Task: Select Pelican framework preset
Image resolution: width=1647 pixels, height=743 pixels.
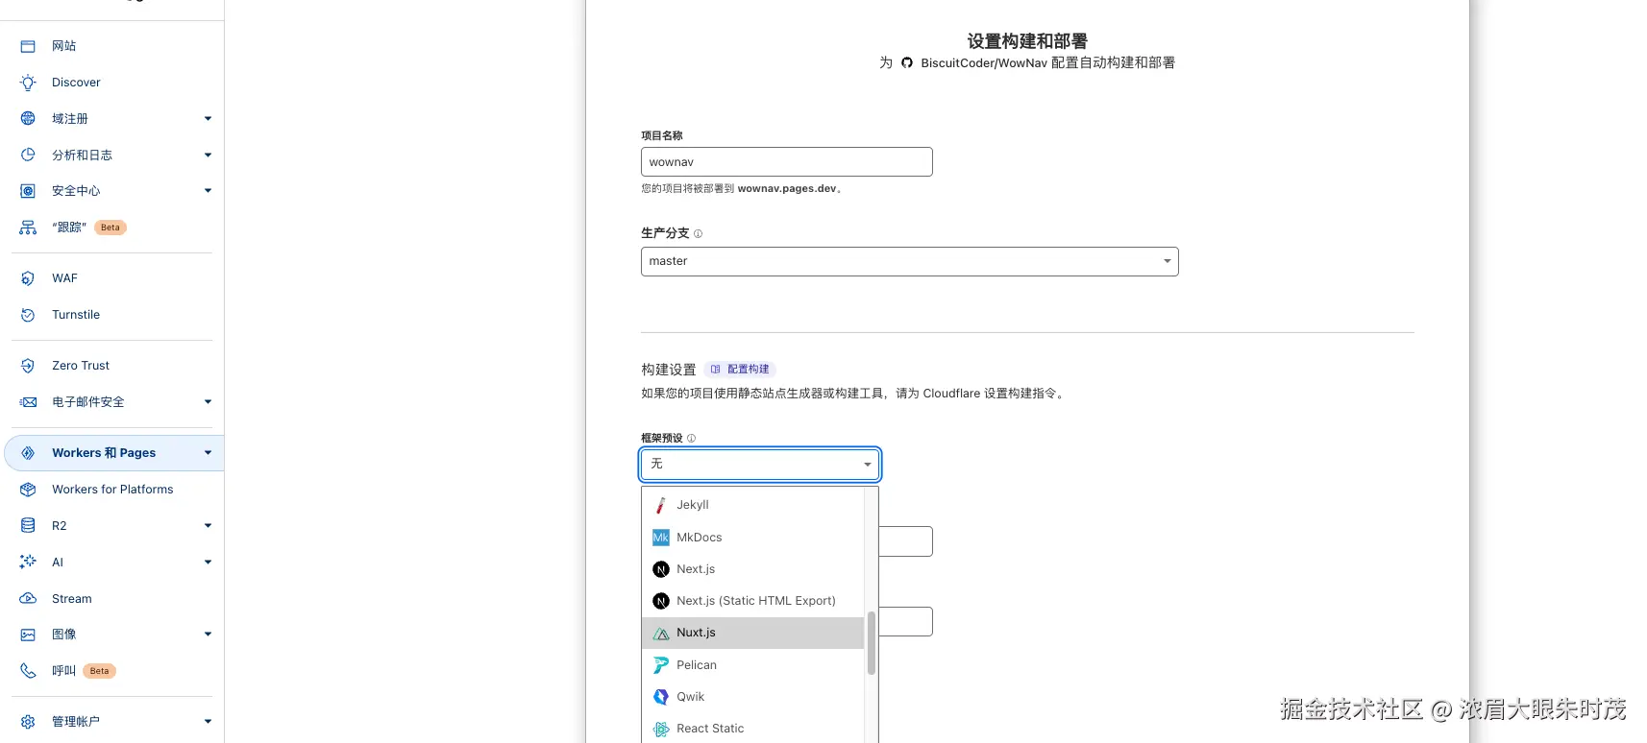Action: click(x=753, y=665)
